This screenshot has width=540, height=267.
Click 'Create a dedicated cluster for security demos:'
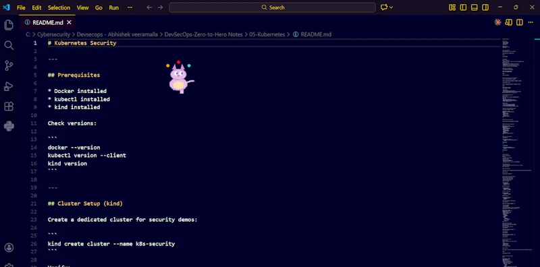coord(123,220)
